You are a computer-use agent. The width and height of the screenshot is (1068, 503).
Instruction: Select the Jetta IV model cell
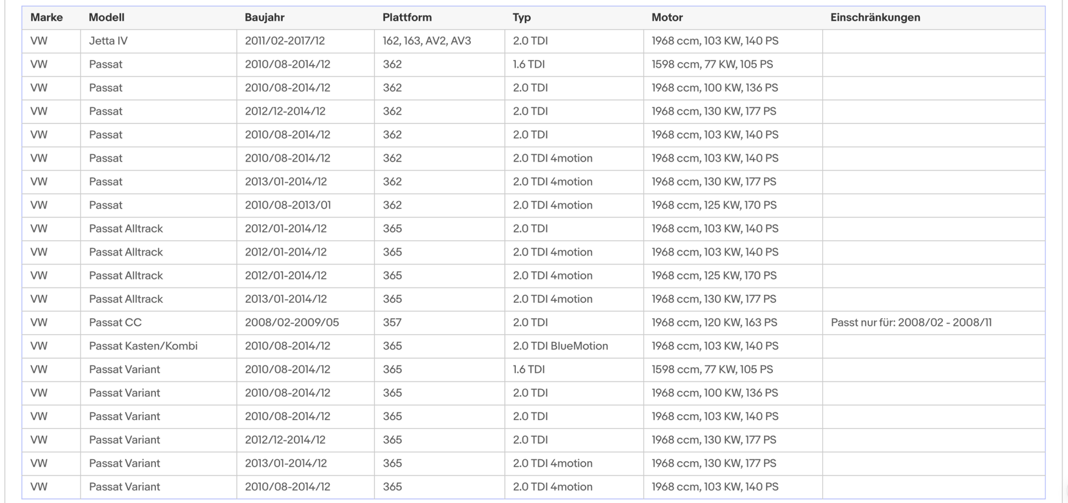click(x=159, y=41)
